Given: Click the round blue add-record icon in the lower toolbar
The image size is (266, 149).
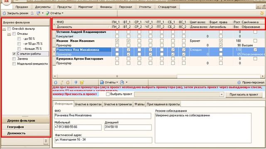Looking at the screenshot, I should 56,82.
